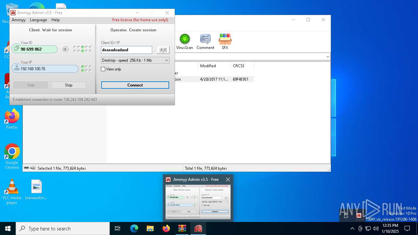
Task: Close the Ammyy Admin preview thumbnail
Action: coord(228,180)
